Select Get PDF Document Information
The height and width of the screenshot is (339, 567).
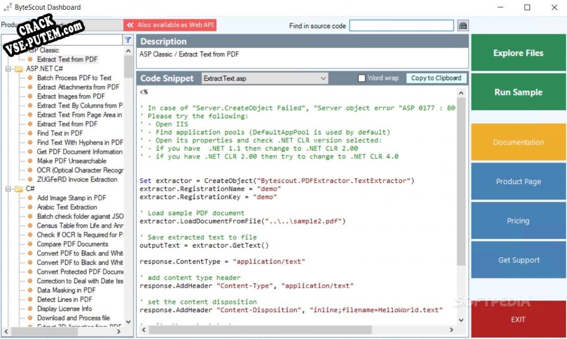pyautogui.click(x=80, y=152)
